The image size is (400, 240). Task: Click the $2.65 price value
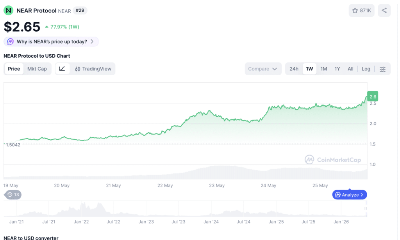pyautogui.click(x=22, y=27)
